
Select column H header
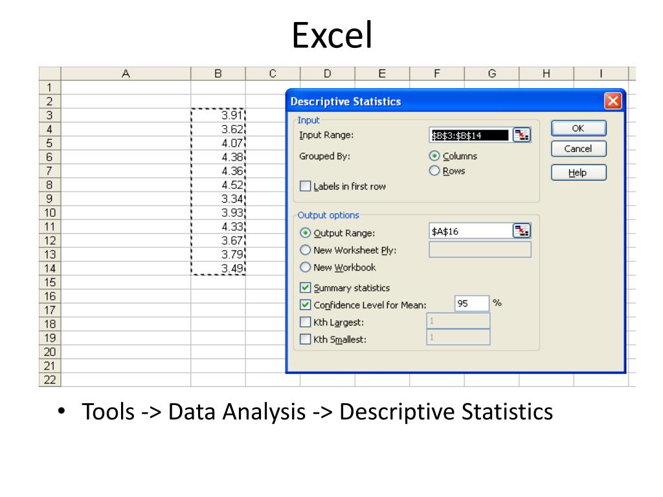coord(546,74)
